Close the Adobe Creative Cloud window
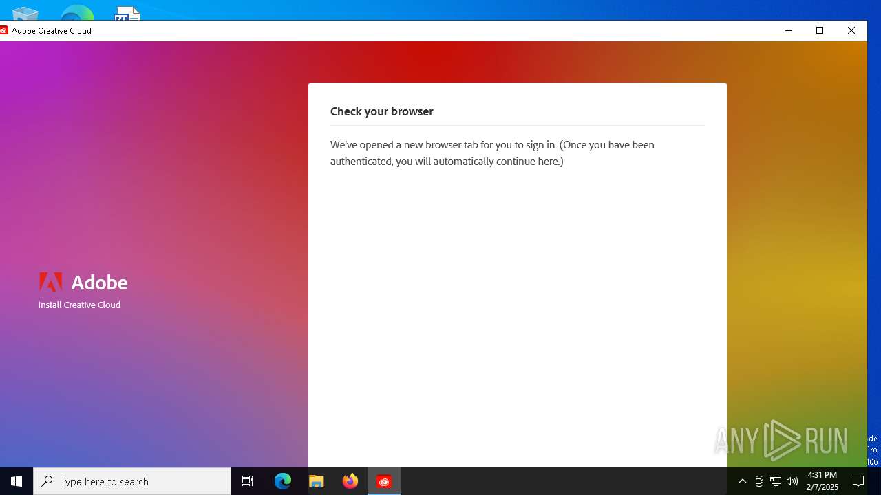This screenshot has height=495, width=881. point(851,30)
